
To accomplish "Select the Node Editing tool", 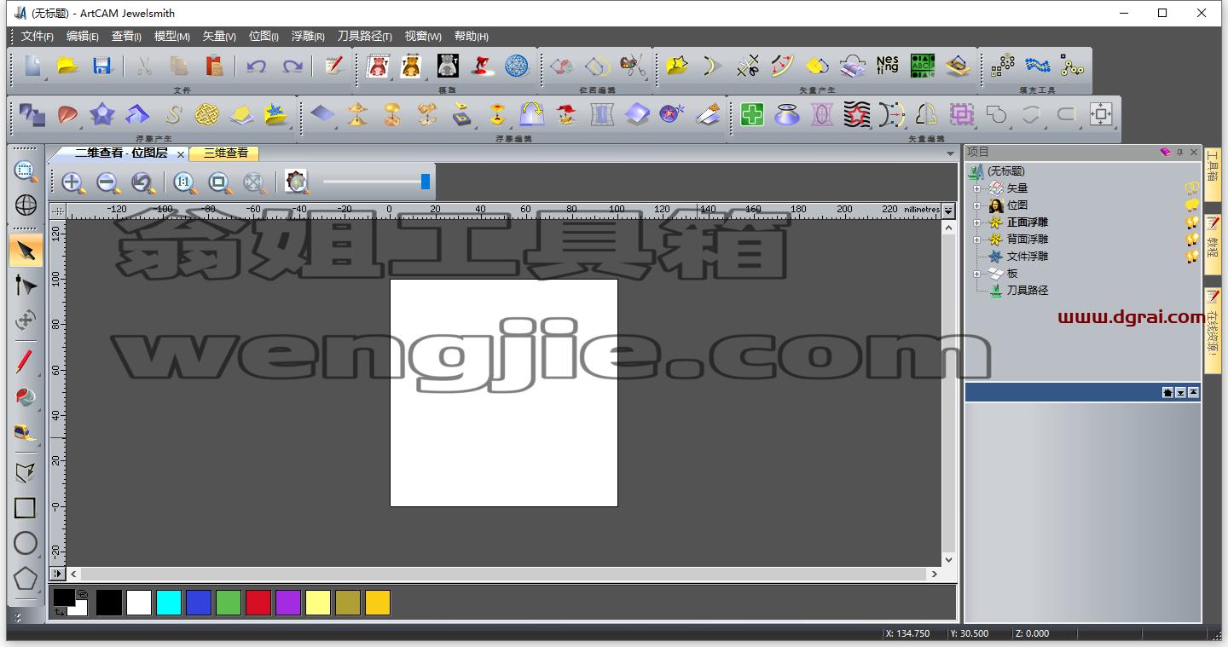I will pyautogui.click(x=26, y=286).
